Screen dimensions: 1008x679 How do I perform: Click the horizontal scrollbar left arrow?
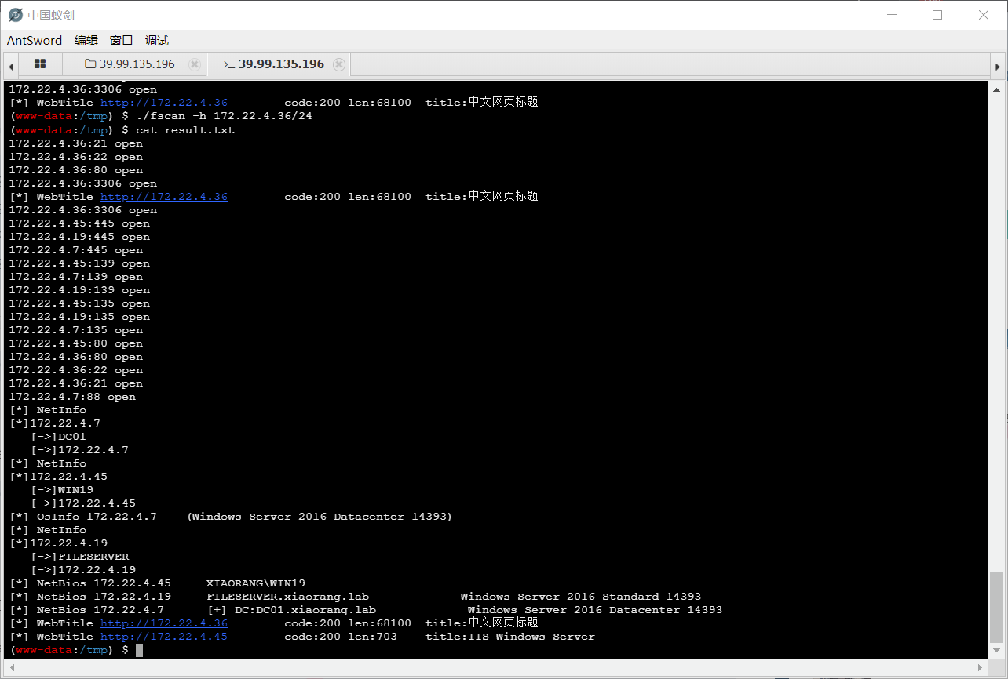pos(9,666)
